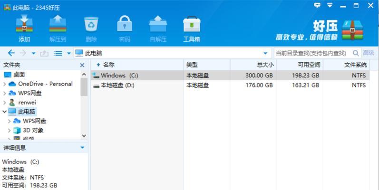The image size is (379, 190).
Task: Click the 删除 (Delete) recycle bin icon
Action: click(91, 24)
